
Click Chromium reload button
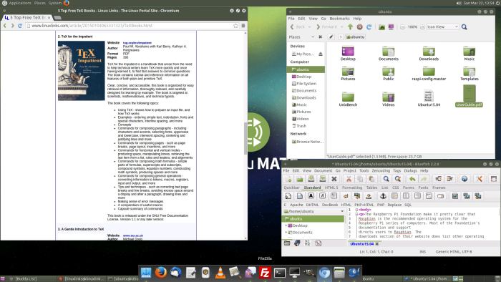[x=20, y=26]
